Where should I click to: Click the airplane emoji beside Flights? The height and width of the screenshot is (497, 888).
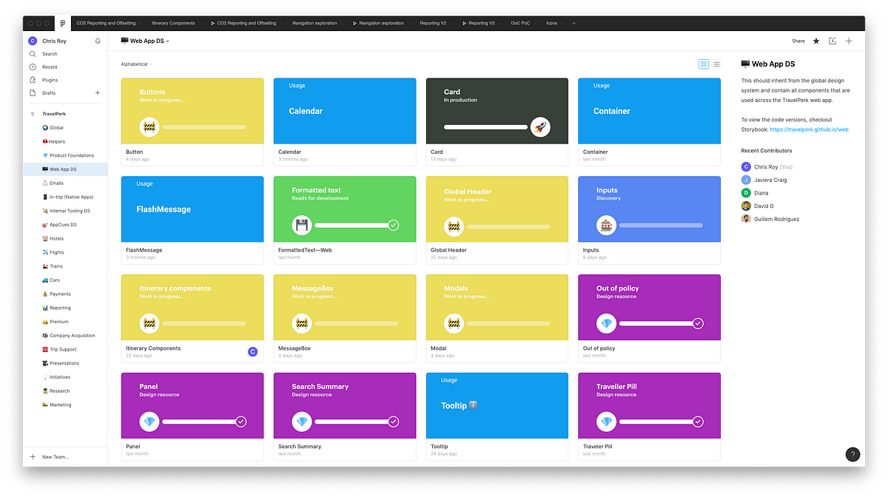tap(45, 252)
